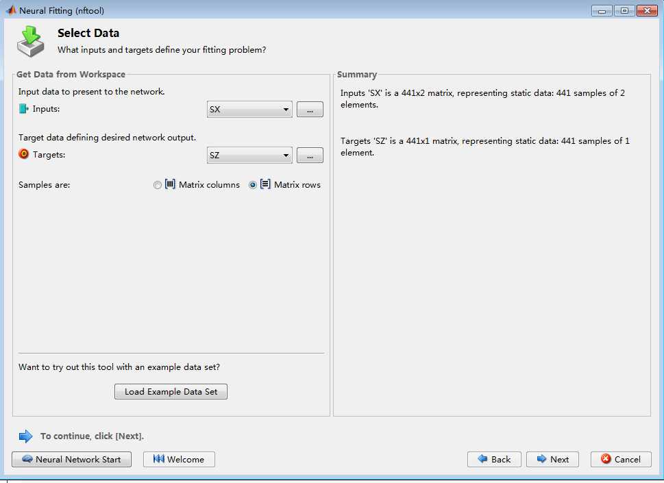The width and height of the screenshot is (664, 483).
Task: Cancel the Neural Fitting wizard
Action: [621, 459]
